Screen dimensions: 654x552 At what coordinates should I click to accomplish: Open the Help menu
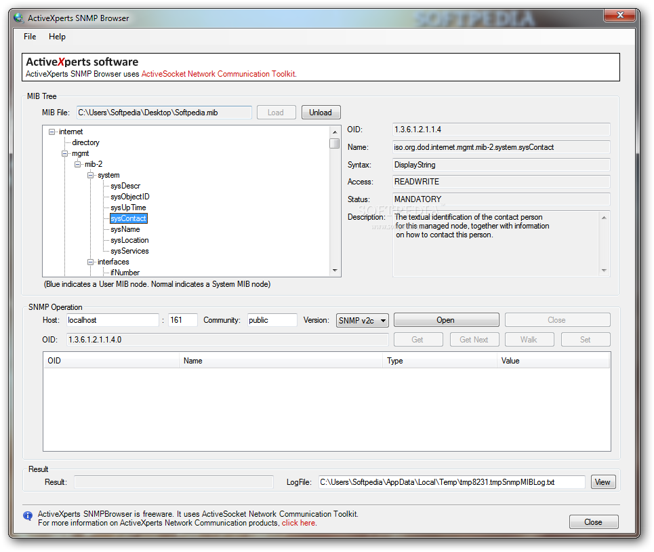[x=57, y=37]
